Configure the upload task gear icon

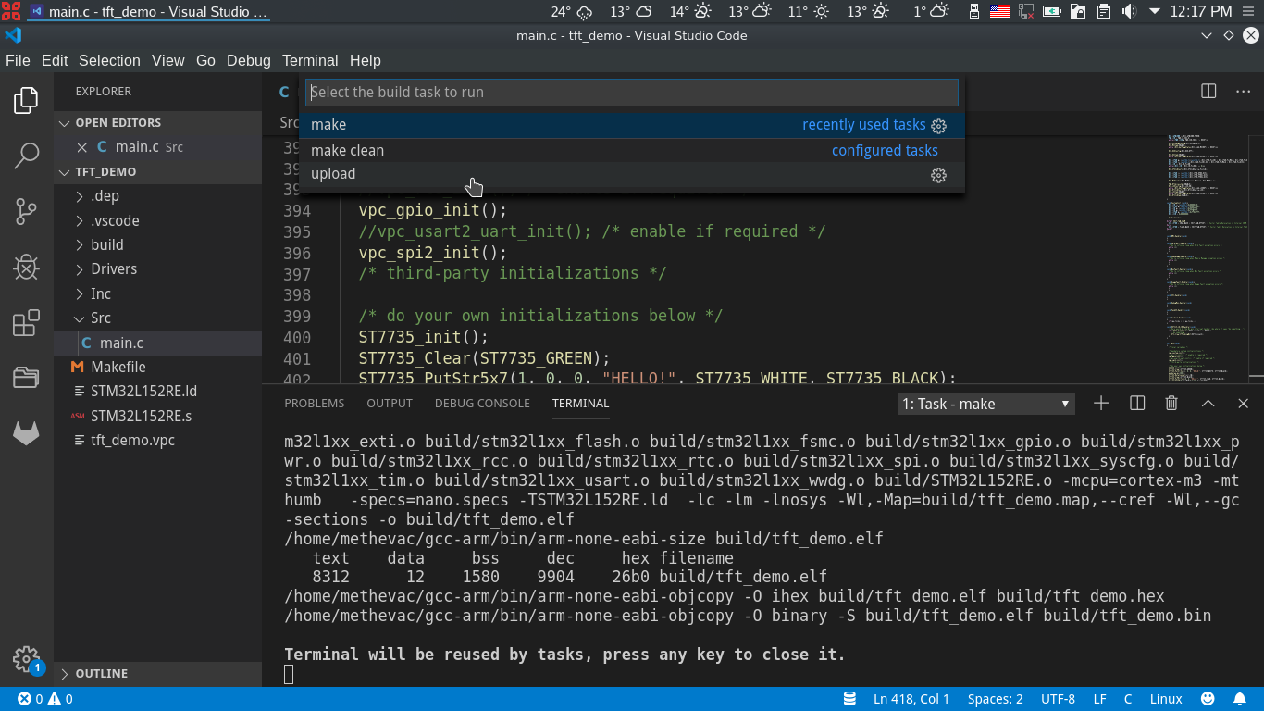click(938, 175)
